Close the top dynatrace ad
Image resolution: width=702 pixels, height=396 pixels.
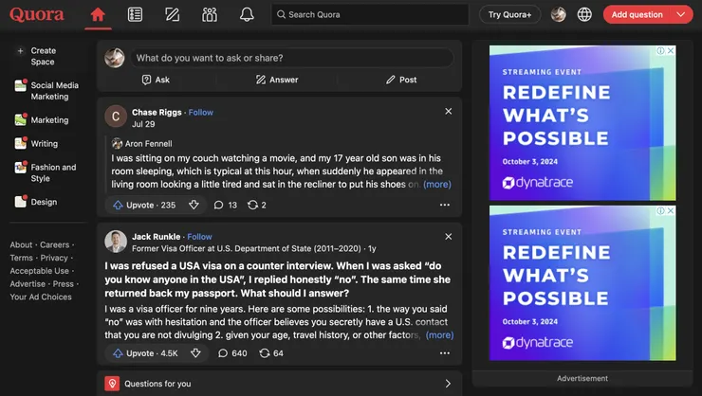point(671,50)
